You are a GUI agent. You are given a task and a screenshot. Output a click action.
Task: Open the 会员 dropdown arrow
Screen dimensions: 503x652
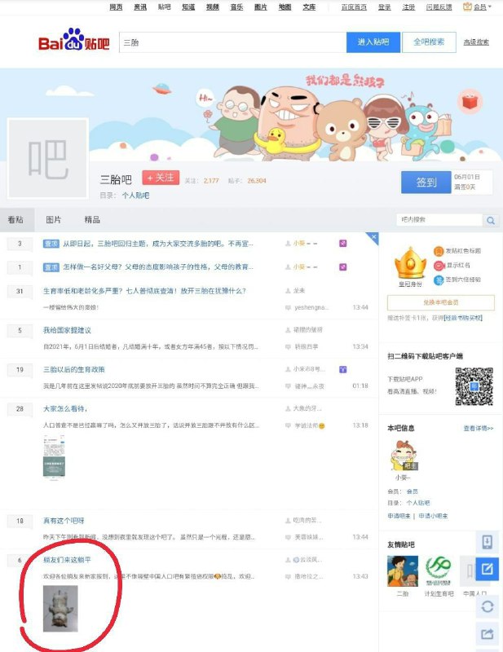click(489, 7)
